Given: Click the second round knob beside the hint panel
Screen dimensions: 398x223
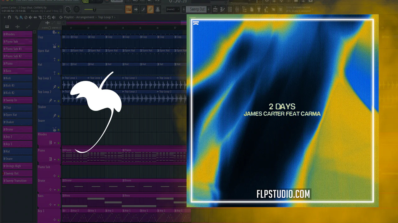Looking at the screenshot, I should [76, 9].
